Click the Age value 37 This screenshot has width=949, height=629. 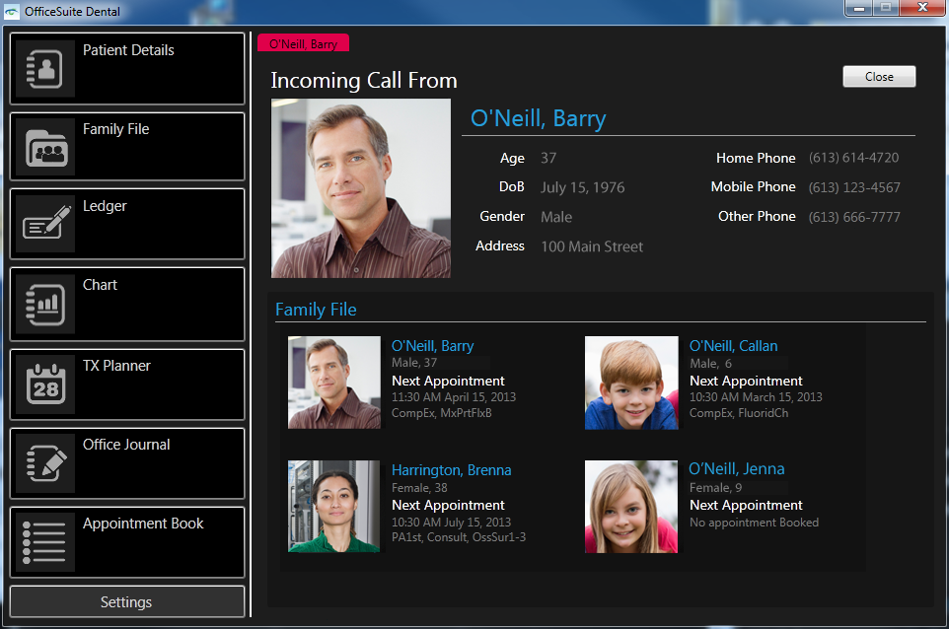click(548, 158)
